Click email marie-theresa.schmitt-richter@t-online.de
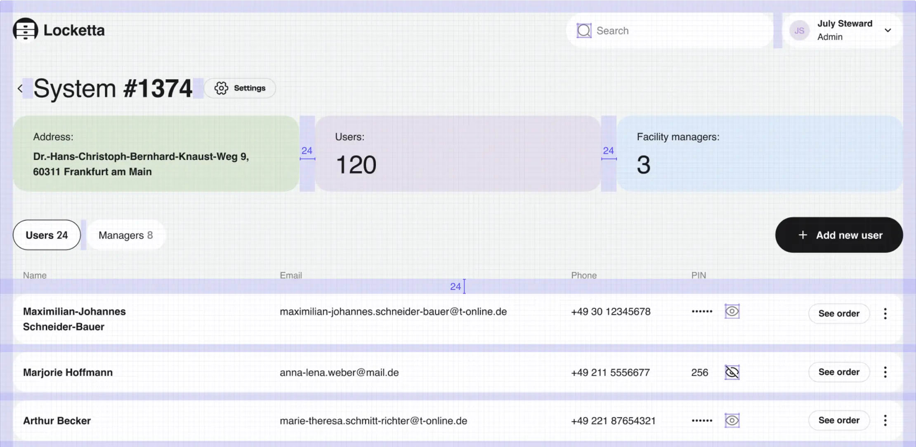 tap(373, 421)
